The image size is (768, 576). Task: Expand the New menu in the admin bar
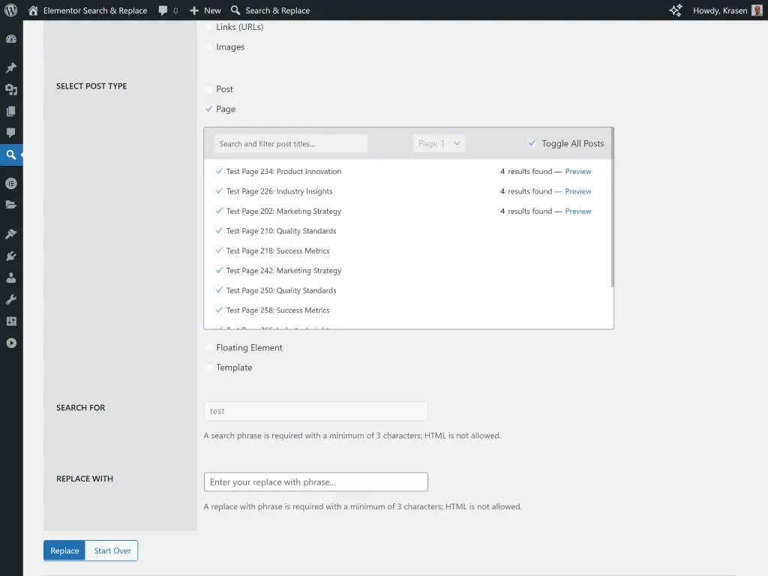point(204,10)
